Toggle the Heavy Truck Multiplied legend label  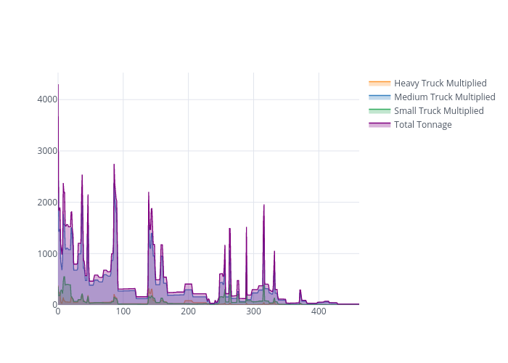(440, 83)
